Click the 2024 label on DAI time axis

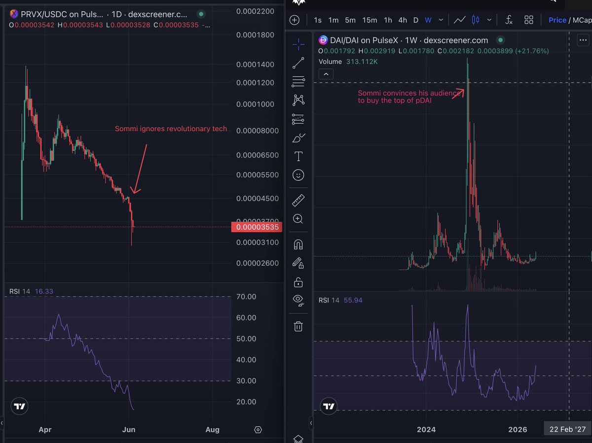pyautogui.click(x=426, y=429)
